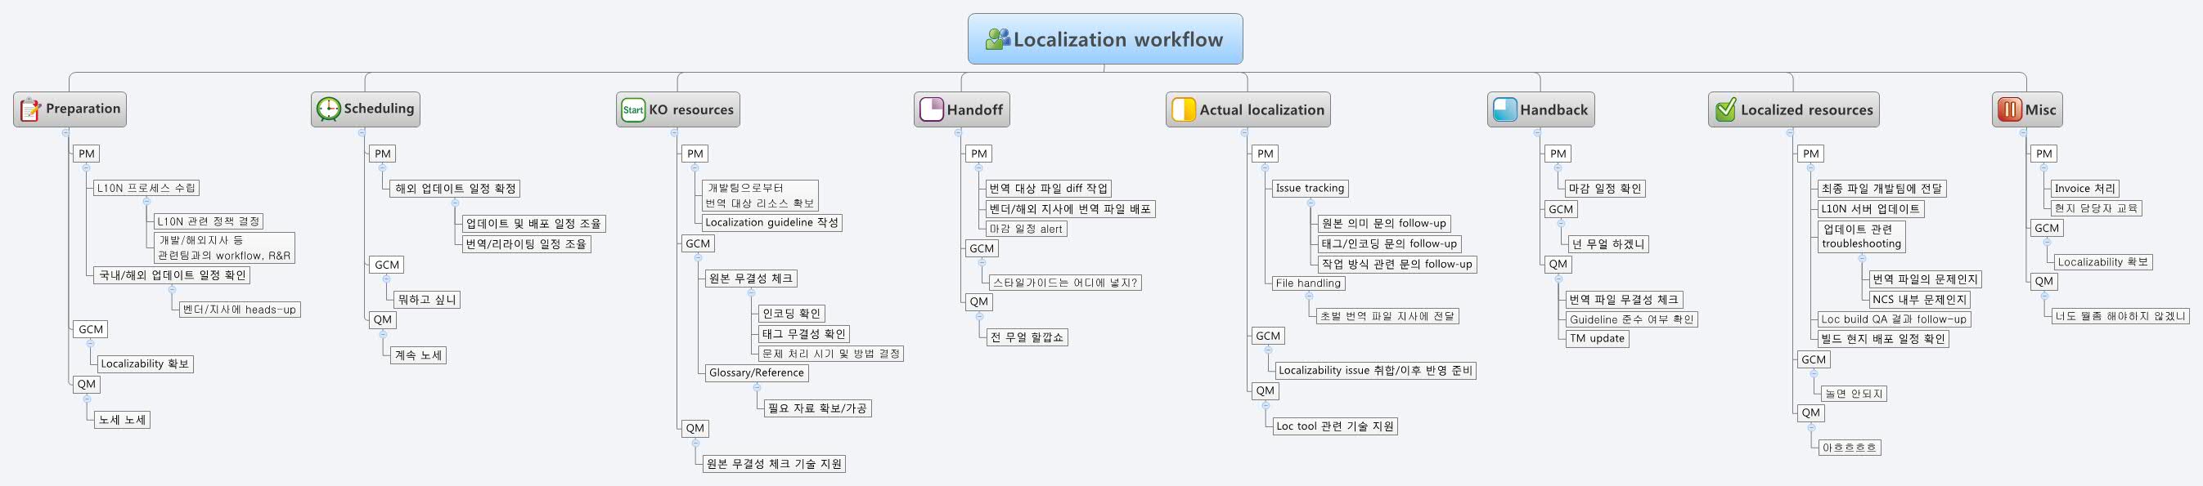Select the 'TM update' node
This screenshot has height=486, width=2203.
pyautogui.click(x=1597, y=338)
